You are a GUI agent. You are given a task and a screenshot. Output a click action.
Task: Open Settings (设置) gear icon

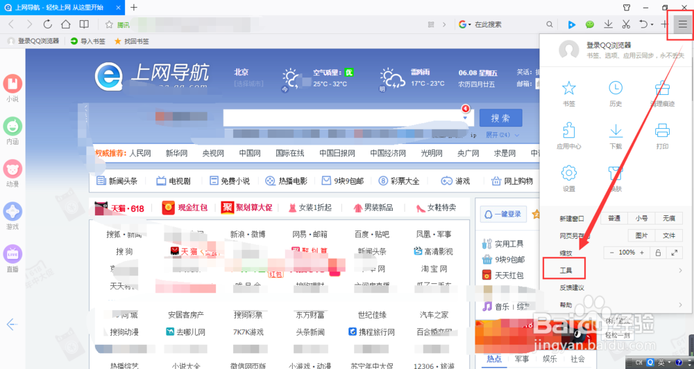click(x=569, y=179)
